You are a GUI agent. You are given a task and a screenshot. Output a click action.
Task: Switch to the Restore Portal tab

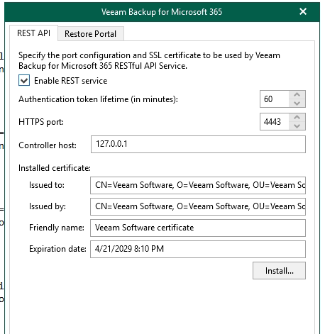tap(91, 34)
